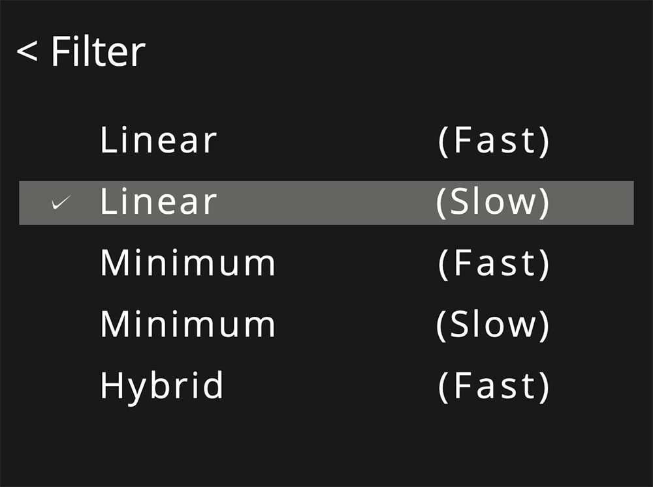This screenshot has height=487, width=653.
Task: Return to previous menu via the Filter header
Action: pos(80,52)
